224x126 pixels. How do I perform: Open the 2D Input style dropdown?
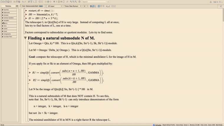coord(53,6)
